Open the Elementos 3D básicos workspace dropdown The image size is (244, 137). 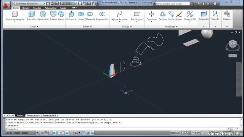click(29, 3)
